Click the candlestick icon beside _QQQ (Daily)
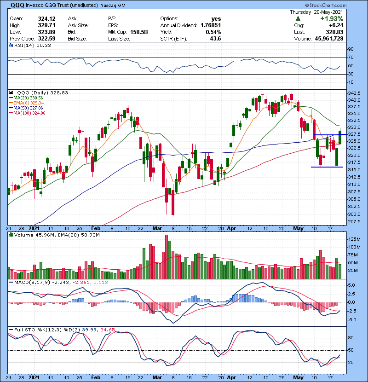Screen dimensions: 368x382 [x=11, y=93]
